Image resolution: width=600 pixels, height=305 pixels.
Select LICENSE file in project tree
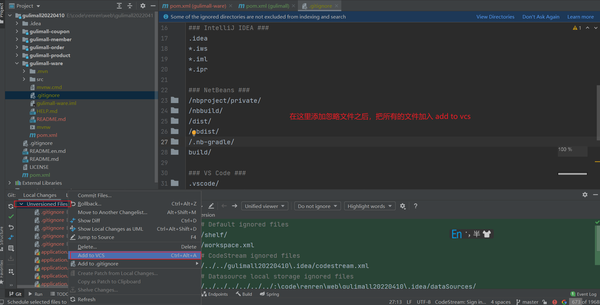coord(39,167)
